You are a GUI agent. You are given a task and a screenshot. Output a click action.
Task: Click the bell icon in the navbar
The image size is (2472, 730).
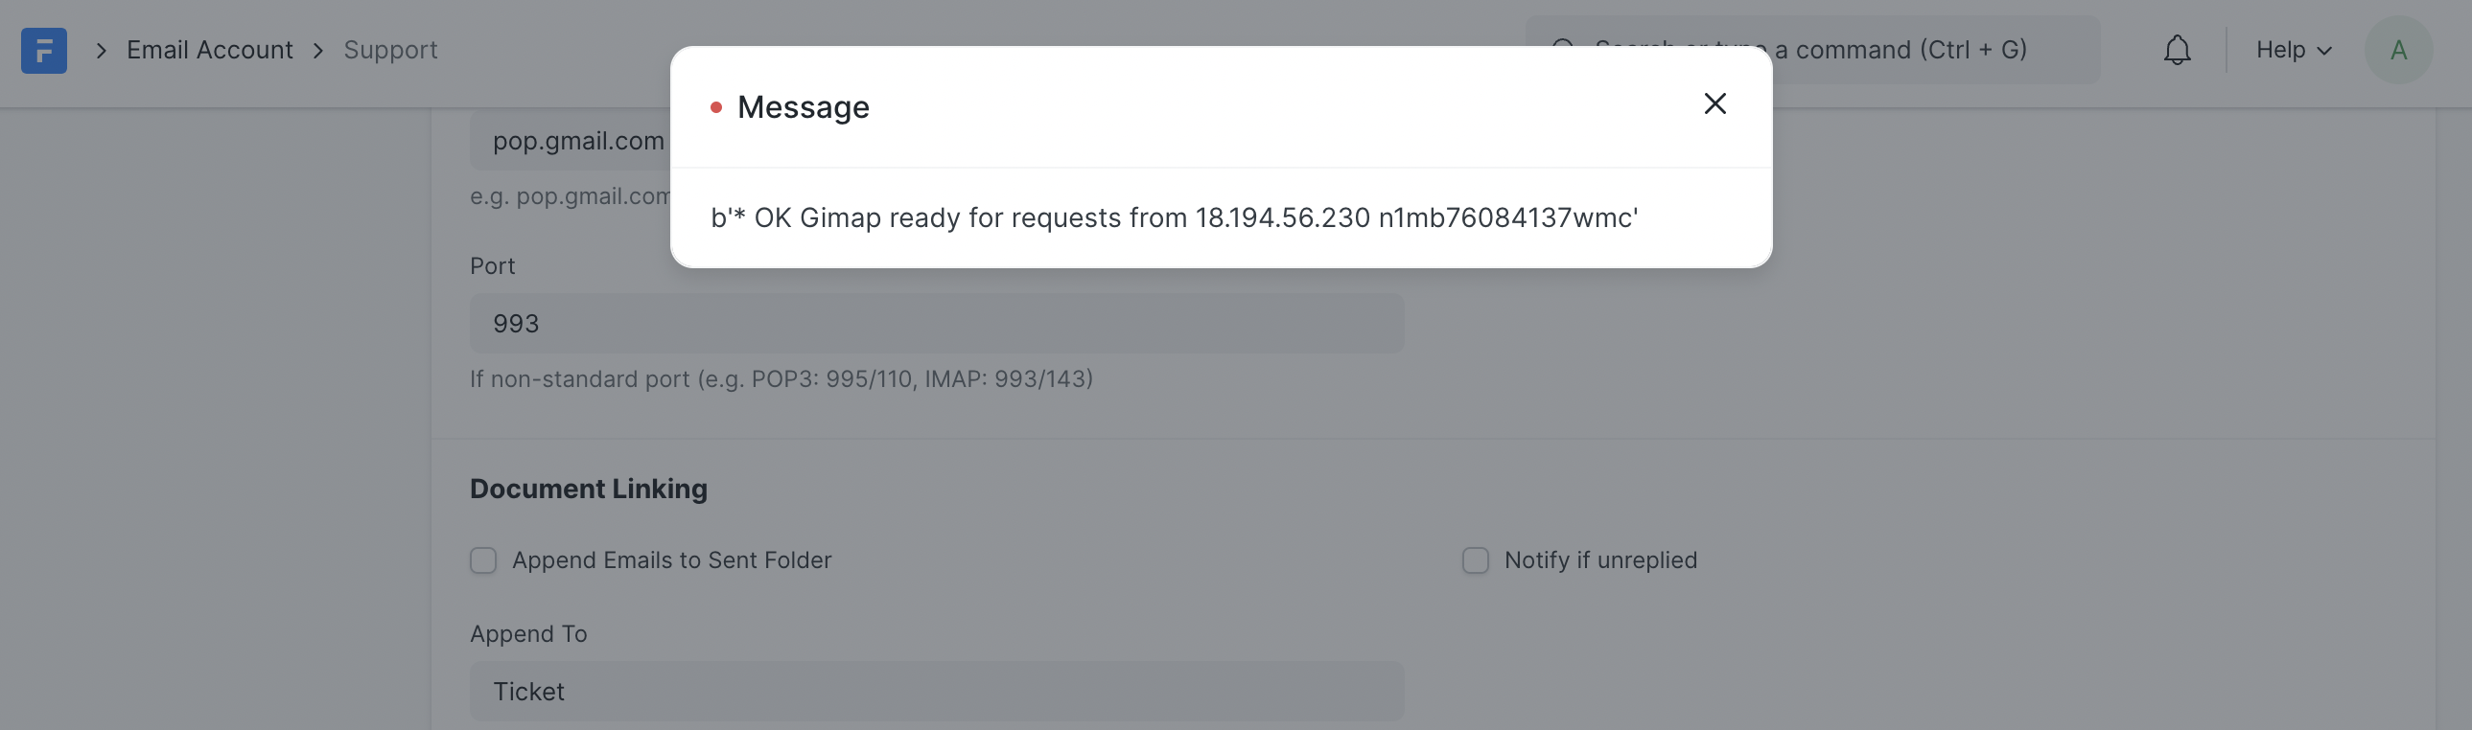click(x=2177, y=49)
